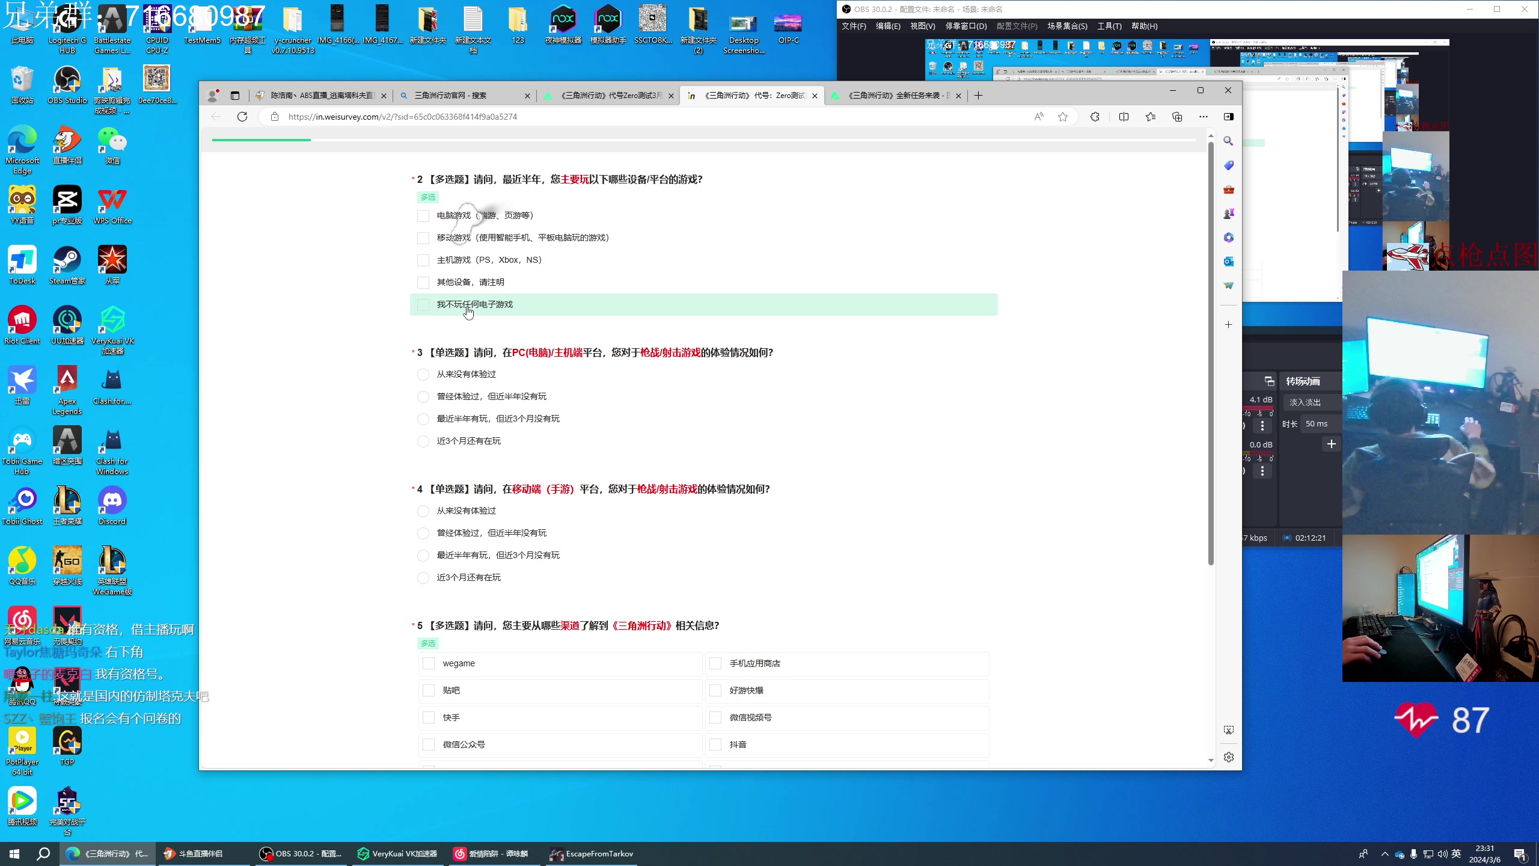Open Edge sidebar games chess icon
Viewport: 1539px width, 866px height.
click(1228, 213)
